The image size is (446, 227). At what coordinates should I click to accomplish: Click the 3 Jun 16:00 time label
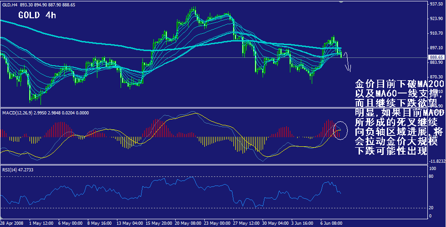[x=303, y=223]
